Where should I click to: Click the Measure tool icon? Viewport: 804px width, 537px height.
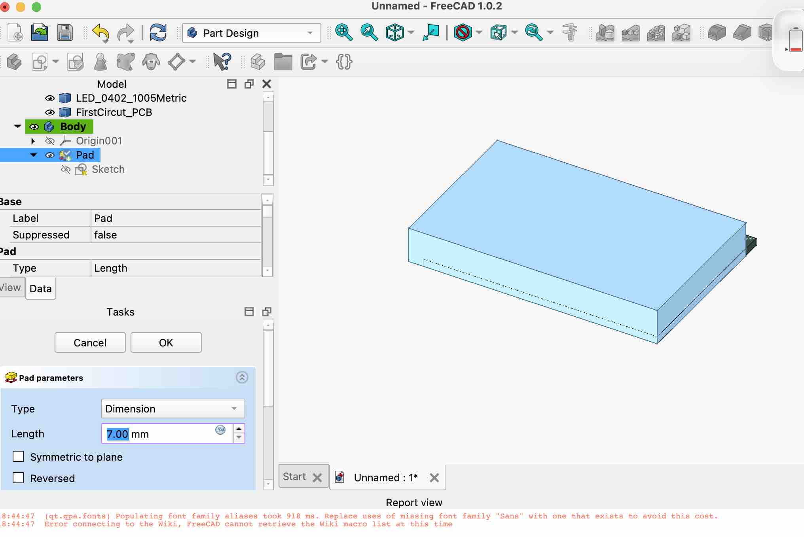(569, 33)
